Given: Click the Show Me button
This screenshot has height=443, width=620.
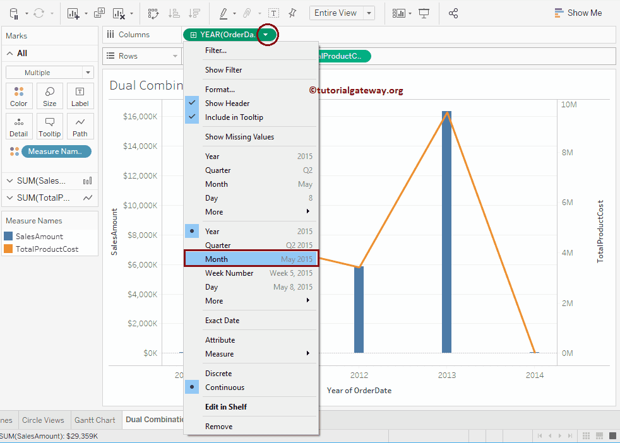Looking at the screenshot, I should (x=578, y=13).
